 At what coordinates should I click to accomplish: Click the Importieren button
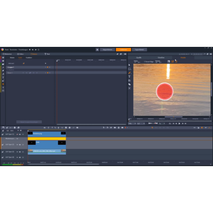tap(108, 50)
